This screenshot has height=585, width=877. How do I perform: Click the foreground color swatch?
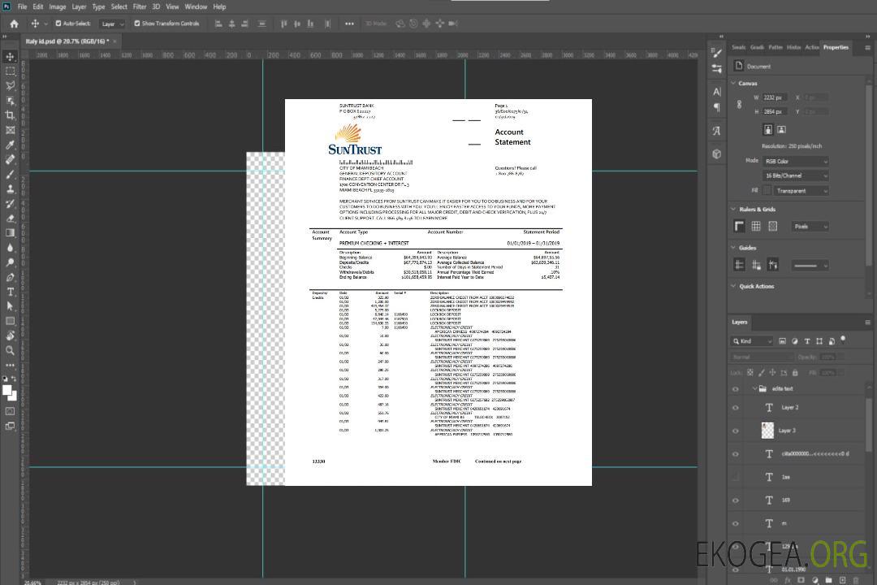pyautogui.click(x=7, y=390)
